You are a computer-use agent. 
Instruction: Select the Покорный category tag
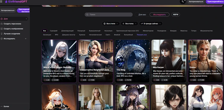(81, 31)
